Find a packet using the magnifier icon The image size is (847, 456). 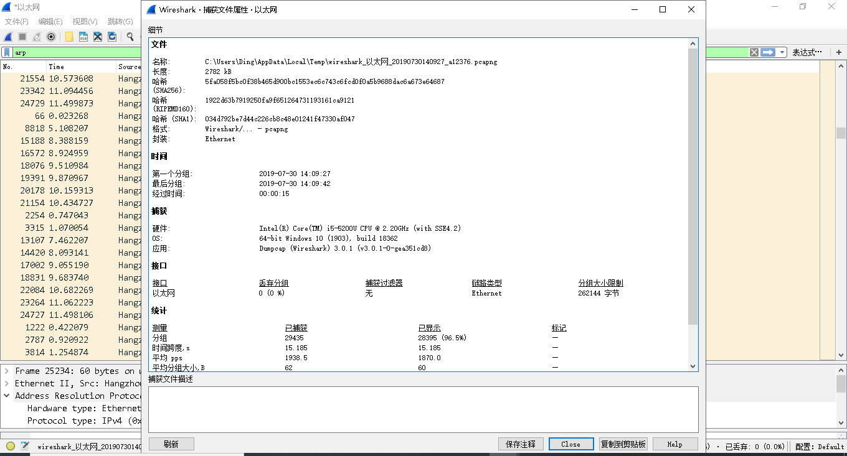point(130,37)
